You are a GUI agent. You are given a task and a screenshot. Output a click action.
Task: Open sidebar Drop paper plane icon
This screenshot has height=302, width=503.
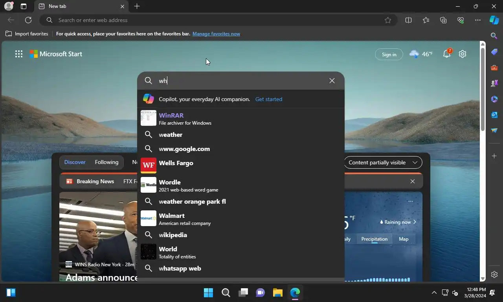tap(494, 131)
